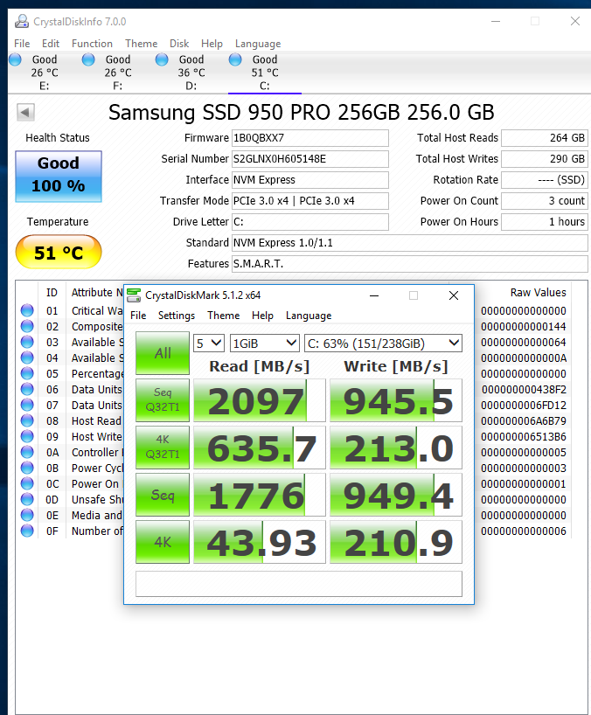Click status orb for attribute 0A Controller
591x715 pixels.
coord(27,453)
